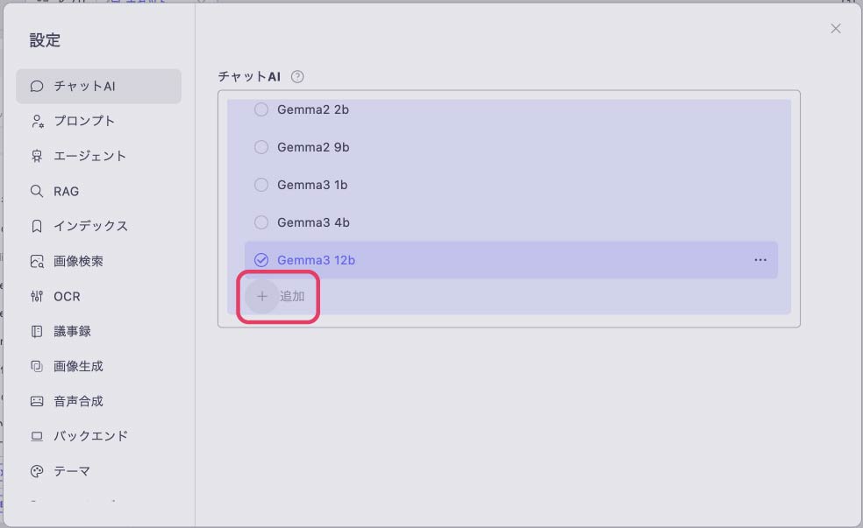
Task: Click the 画像検索 image search icon
Action: 37,261
